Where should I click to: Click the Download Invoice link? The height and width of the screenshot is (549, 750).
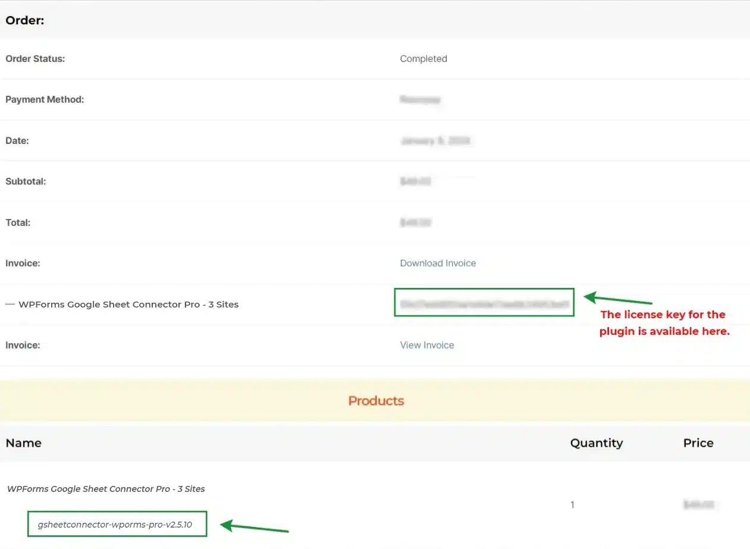coord(438,263)
